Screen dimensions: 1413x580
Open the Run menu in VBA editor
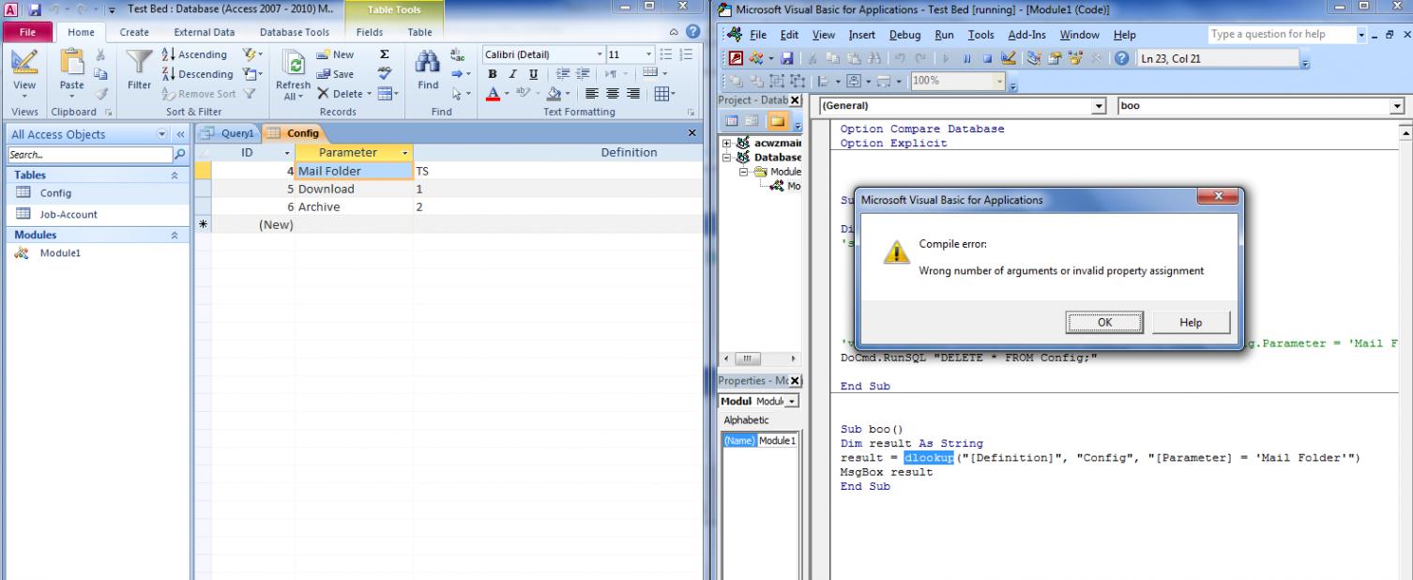tap(944, 35)
